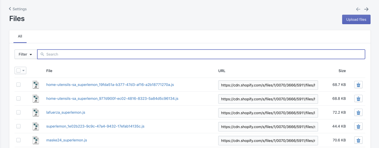Toggle the select-all checkbox in header
Screen dimensions: 379x148
(x=18, y=70)
